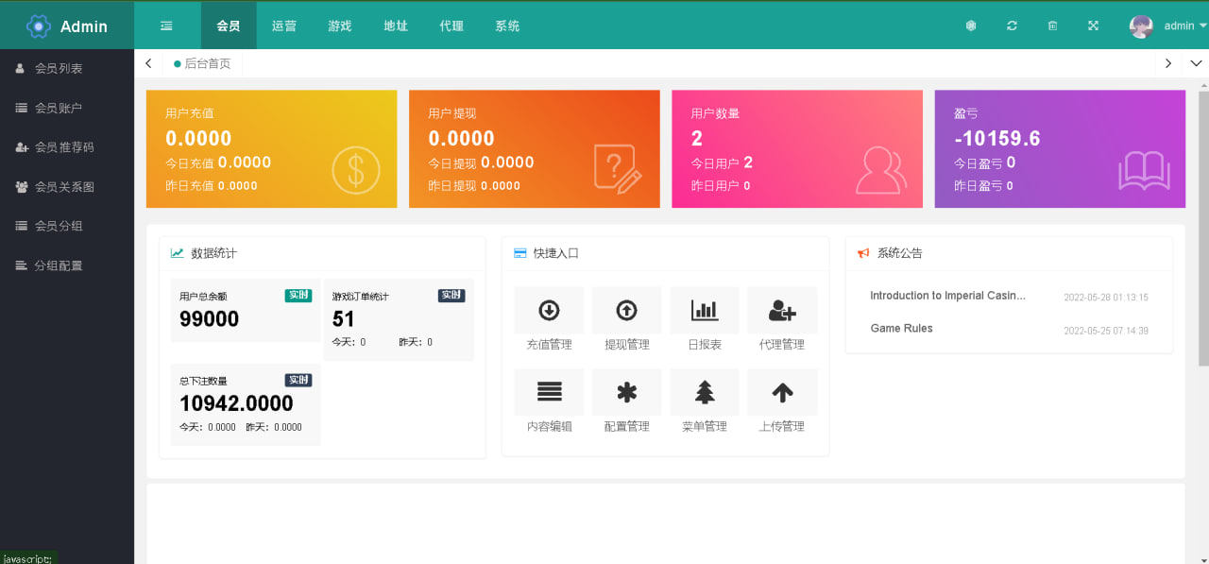Toggle fullscreen mode icon in header
Screen dimensions: 1209x564
(x=1093, y=26)
